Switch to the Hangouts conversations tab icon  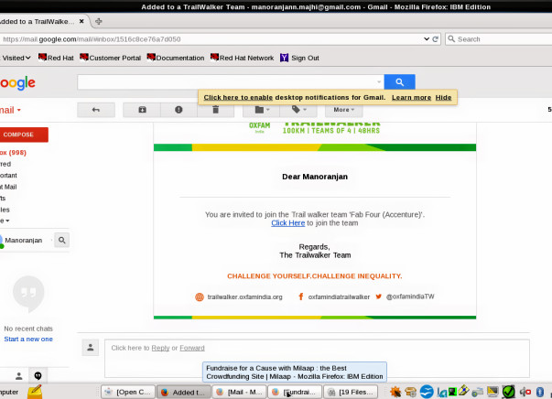[x=38, y=376]
